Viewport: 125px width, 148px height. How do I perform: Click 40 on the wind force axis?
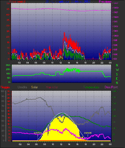coord(8,15)
